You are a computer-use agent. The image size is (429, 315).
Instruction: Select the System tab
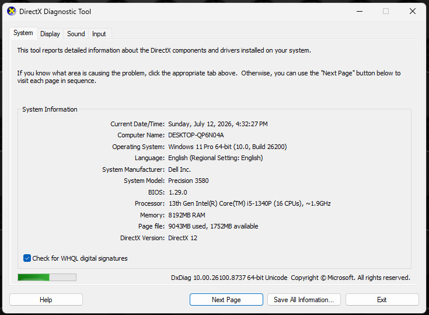click(23, 33)
